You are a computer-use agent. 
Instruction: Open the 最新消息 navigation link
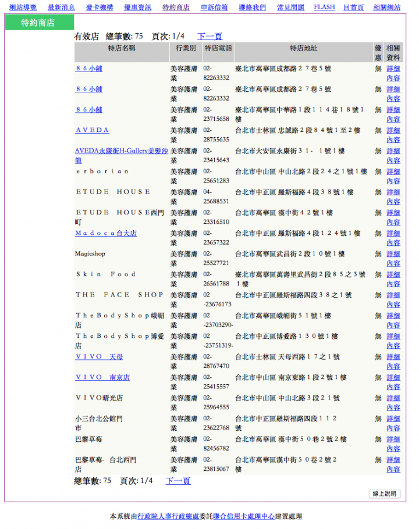pyautogui.click(x=61, y=7)
